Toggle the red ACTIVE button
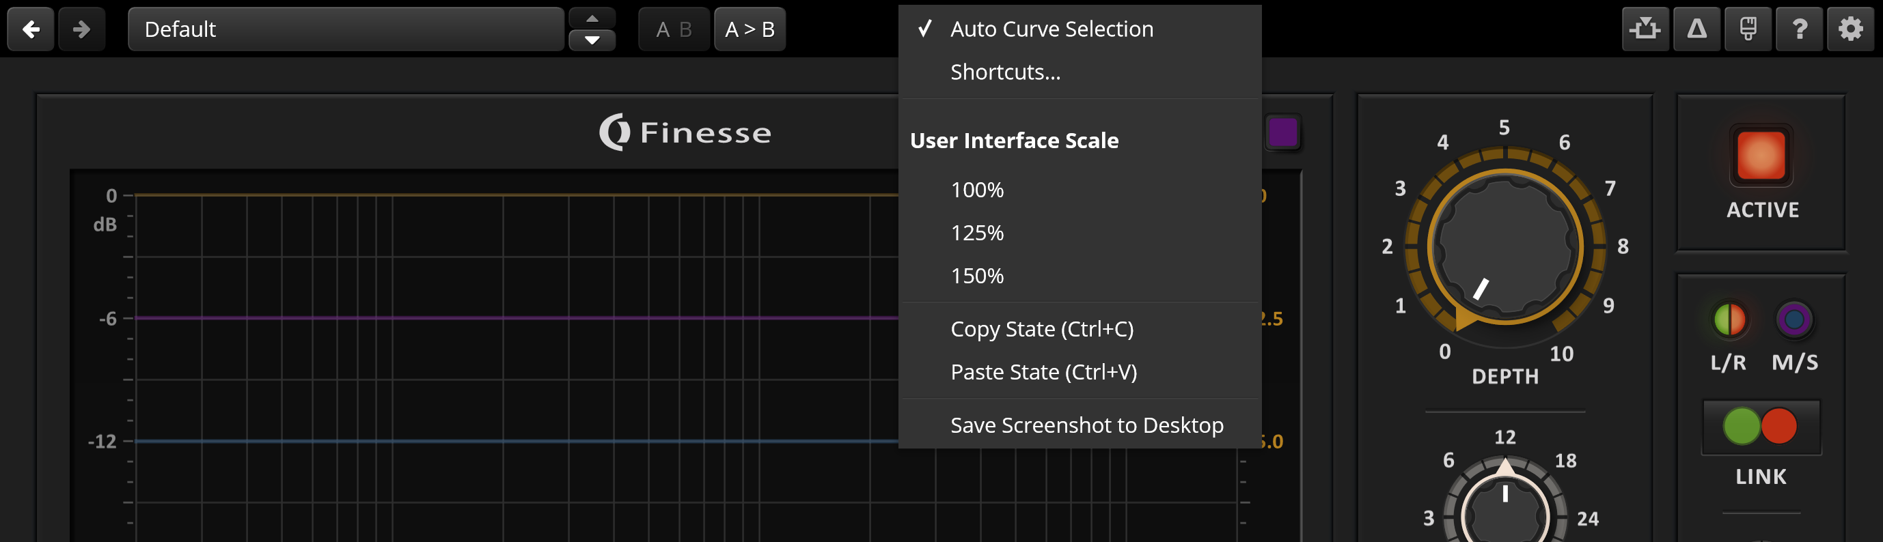 point(1761,155)
